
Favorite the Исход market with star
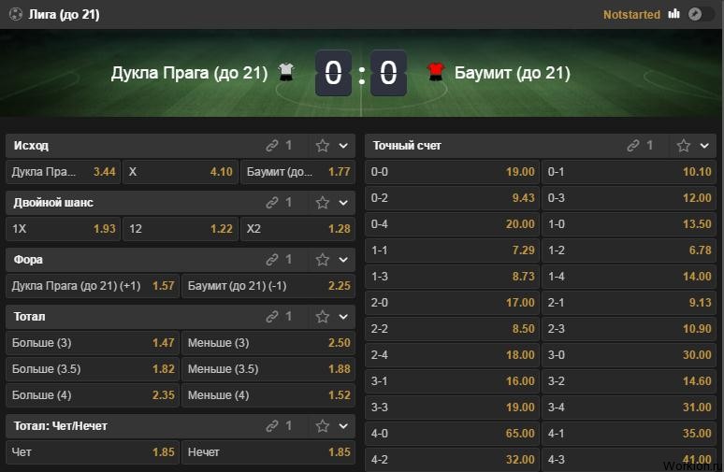323,146
